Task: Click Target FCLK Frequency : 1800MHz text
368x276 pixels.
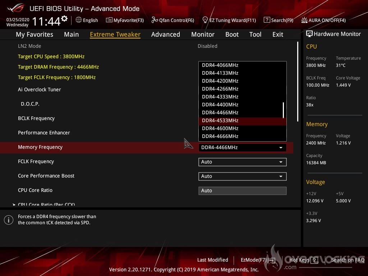Action: pos(57,78)
